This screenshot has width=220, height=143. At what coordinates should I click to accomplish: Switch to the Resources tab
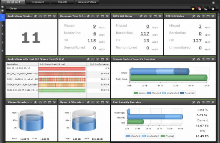[x=38, y=2]
